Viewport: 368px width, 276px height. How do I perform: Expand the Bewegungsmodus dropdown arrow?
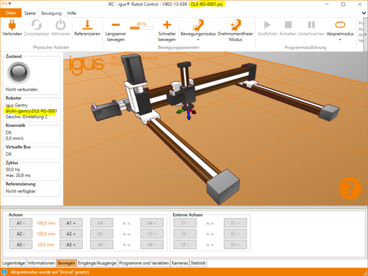(x=198, y=40)
